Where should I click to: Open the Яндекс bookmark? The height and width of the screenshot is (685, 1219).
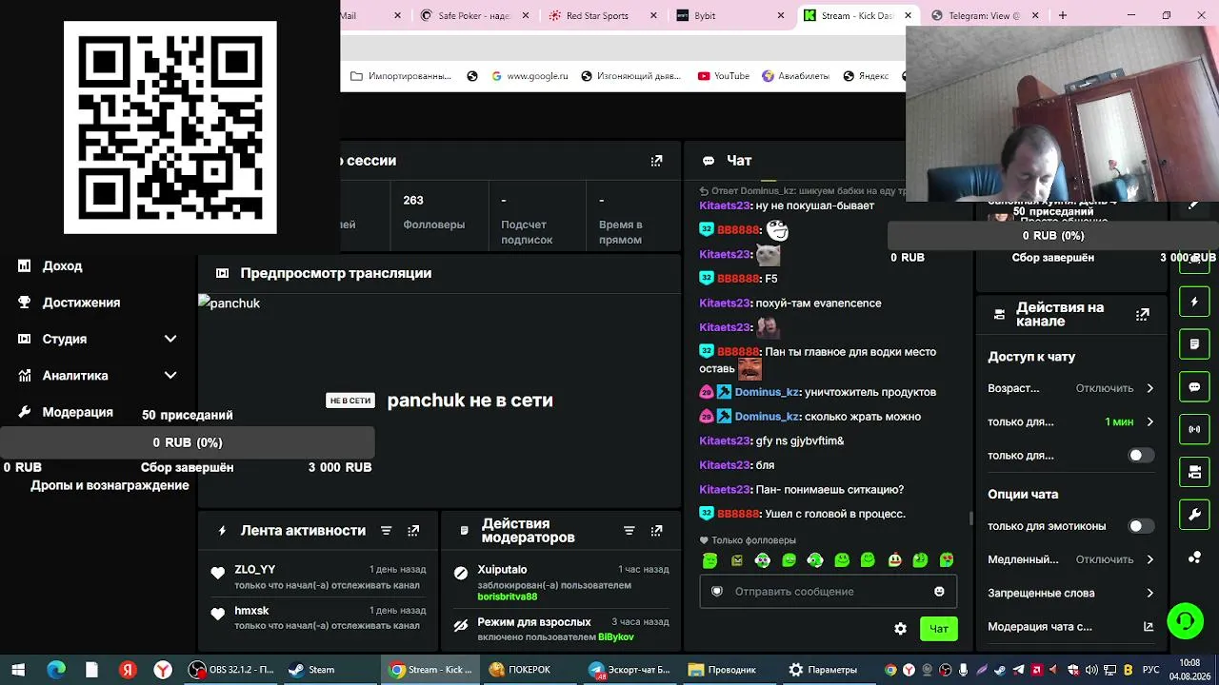[866, 76]
